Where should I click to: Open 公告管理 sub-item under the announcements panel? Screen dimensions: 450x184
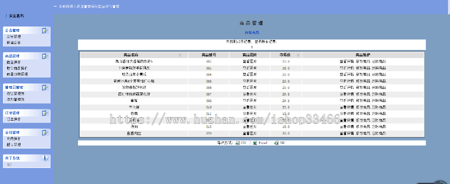(14, 36)
